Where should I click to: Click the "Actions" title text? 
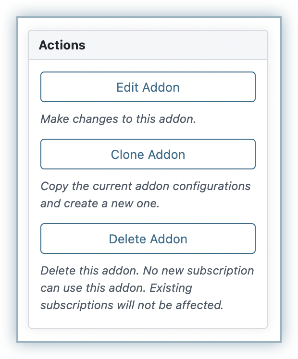pos(62,45)
